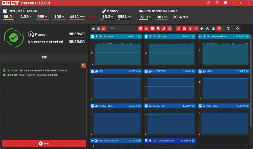The height and width of the screenshot is (149, 253).
Task: Enable the usage gauge sensor filter
Action: 213,29
